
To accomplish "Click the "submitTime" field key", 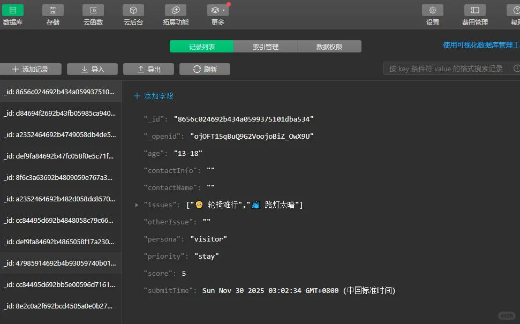I will [x=169, y=290].
